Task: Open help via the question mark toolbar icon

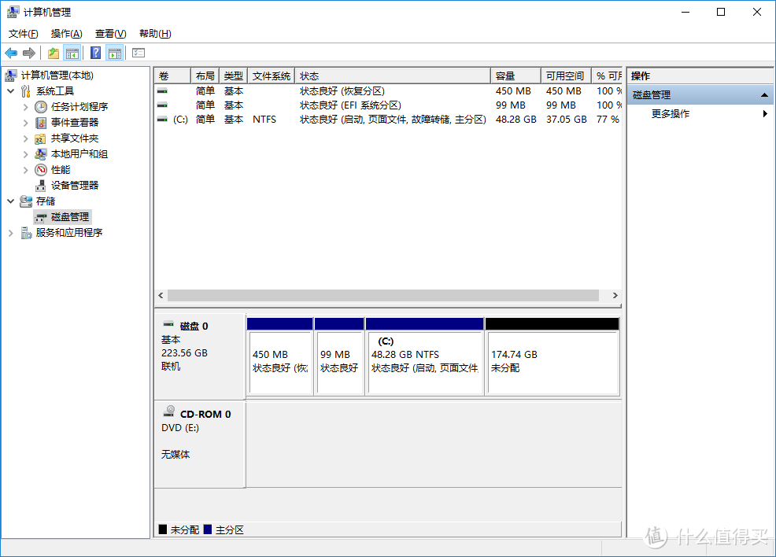Action: point(94,52)
